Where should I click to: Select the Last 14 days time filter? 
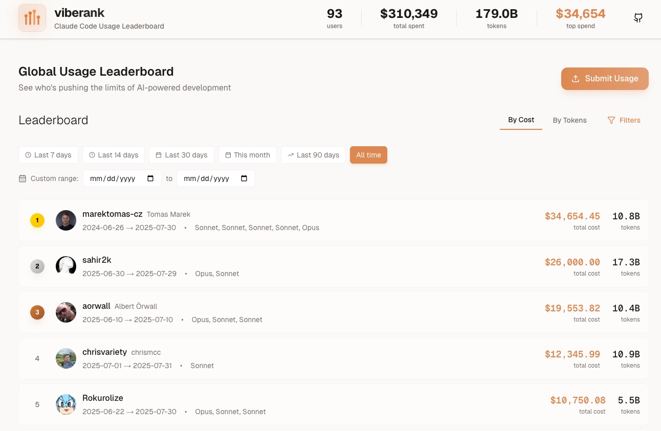(x=114, y=155)
